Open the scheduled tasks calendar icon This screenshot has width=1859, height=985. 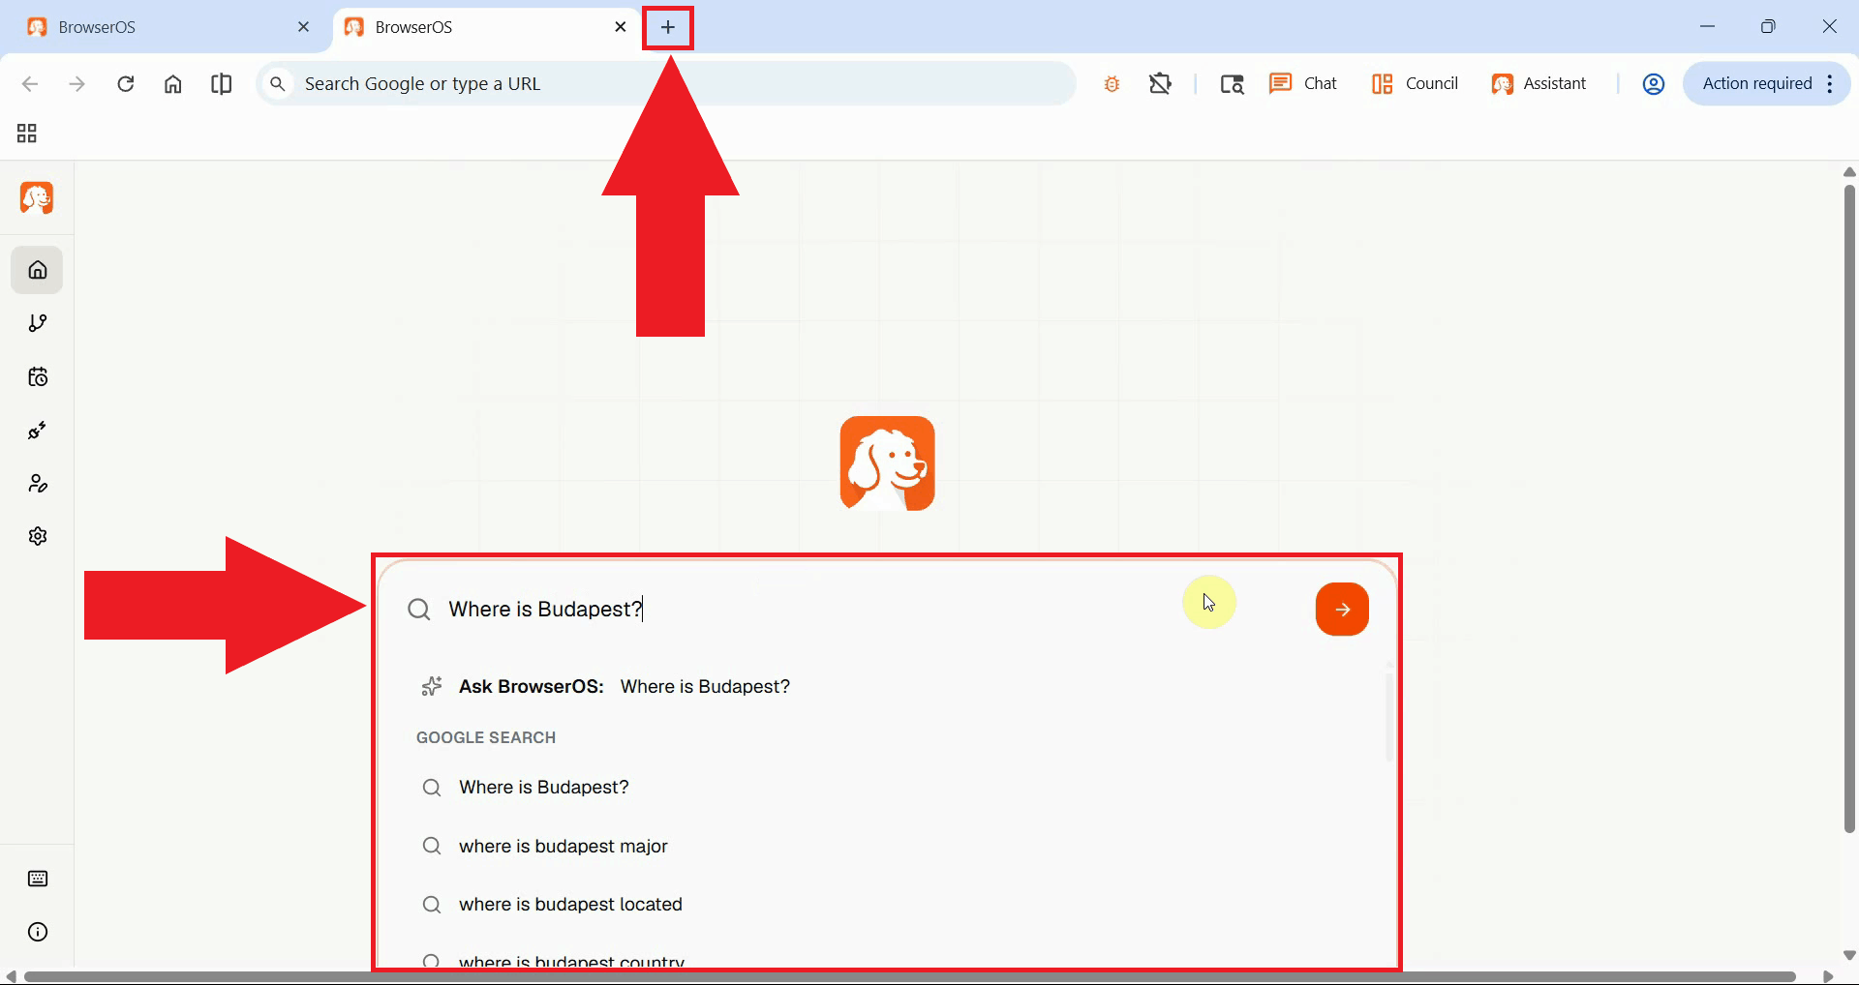point(38,376)
